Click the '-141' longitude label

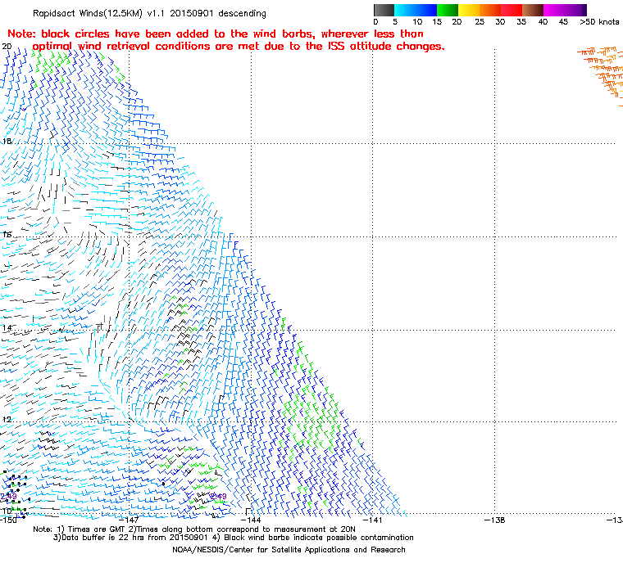[372, 520]
